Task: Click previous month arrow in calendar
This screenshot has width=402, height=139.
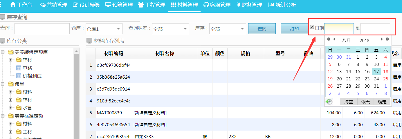Action: tap(334, 39)
